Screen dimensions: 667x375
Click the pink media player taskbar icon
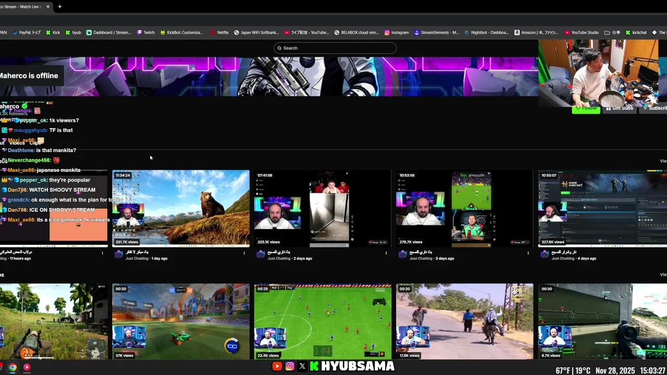27,367
